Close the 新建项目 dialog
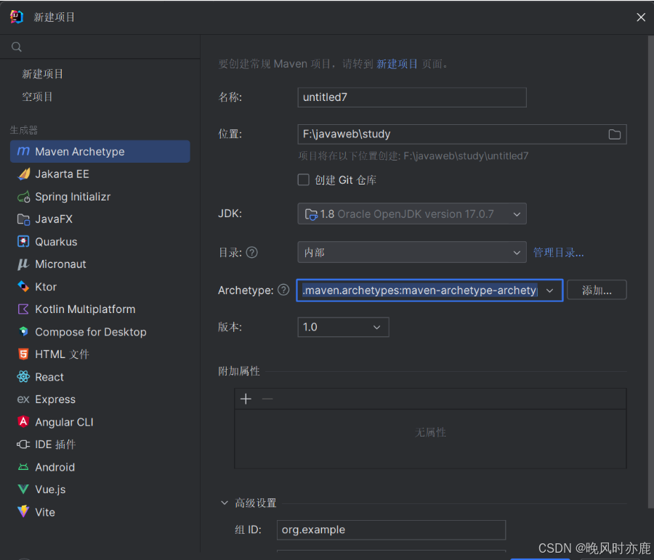 coord(641,17)
